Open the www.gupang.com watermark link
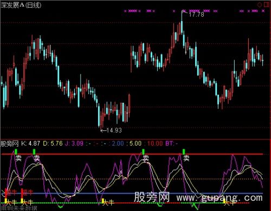The height and width of the screenshot is (211, 271). pyautogui.click(x=220, y=198)
